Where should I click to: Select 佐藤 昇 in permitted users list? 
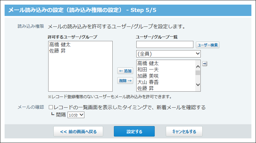click(x=57, y=51)
